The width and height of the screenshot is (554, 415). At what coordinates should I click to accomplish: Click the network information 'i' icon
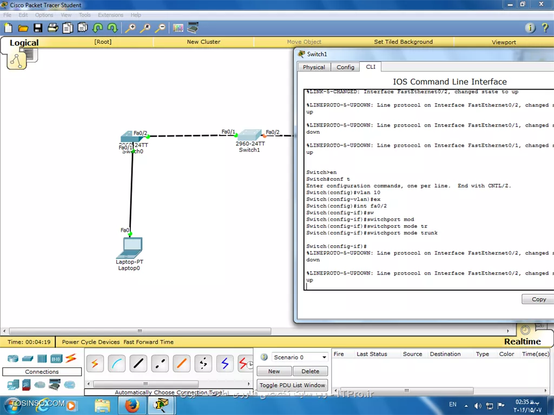(530, 28)
